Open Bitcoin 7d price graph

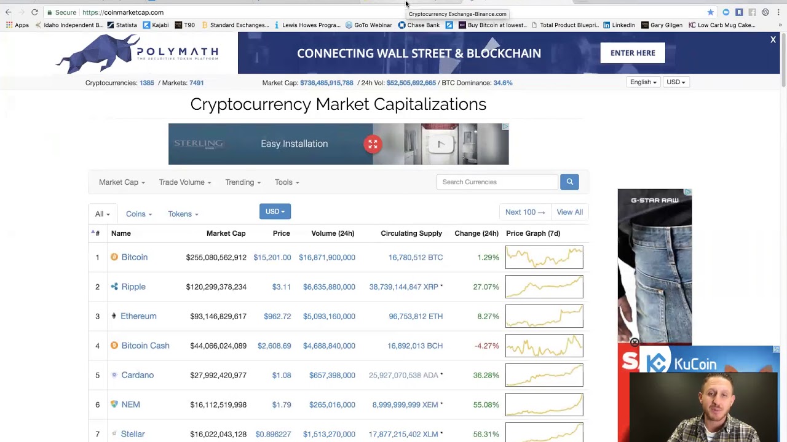[x=544, y=257]
